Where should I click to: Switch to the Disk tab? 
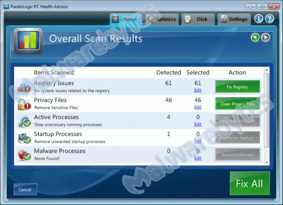click(198, 19)
